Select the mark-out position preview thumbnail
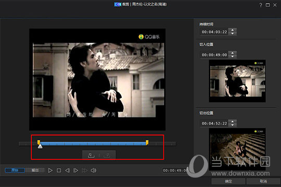Image resolution: width=281 pixels, height=187 pixels. (x=237, y=149)
